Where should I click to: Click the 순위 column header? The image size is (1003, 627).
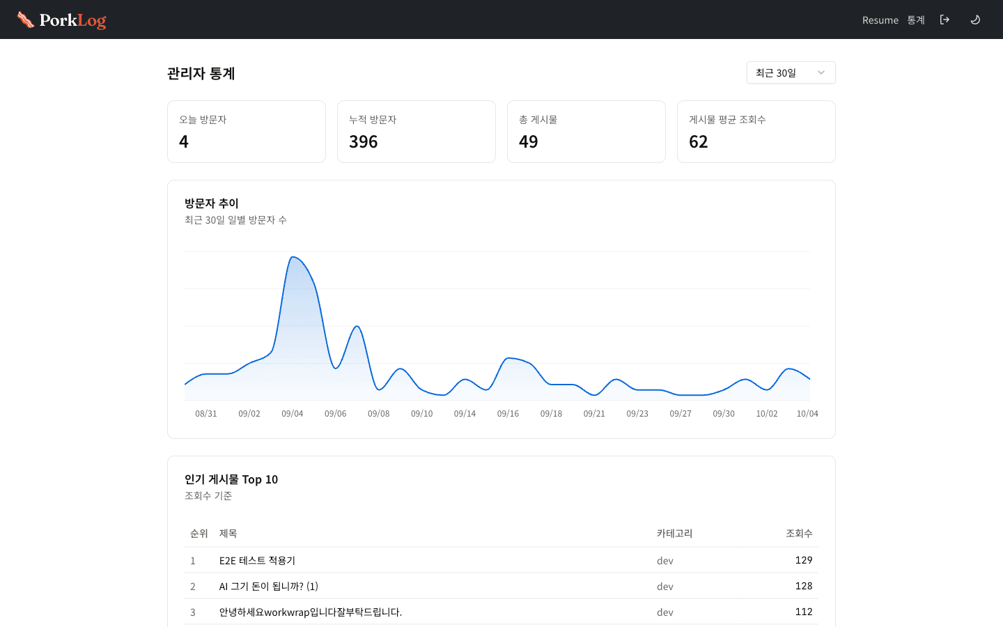click(x=199, y=534)
